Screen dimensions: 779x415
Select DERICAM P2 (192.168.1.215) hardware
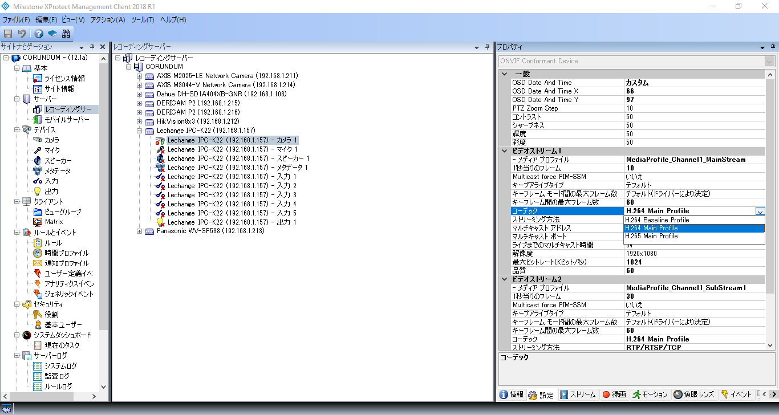[x=198, y=103]
